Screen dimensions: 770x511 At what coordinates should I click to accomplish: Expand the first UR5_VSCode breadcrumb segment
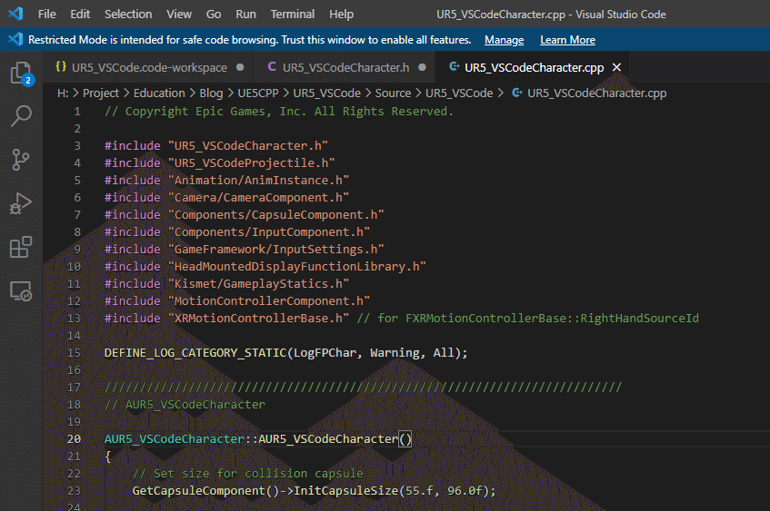327,93
